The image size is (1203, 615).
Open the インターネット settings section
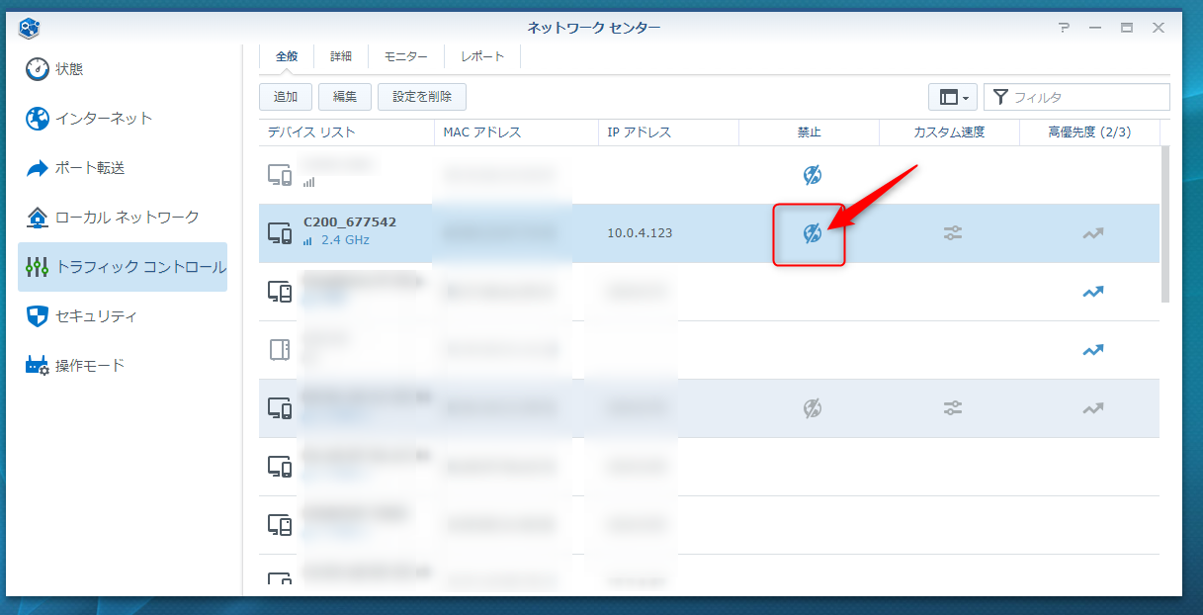(103, 119)
